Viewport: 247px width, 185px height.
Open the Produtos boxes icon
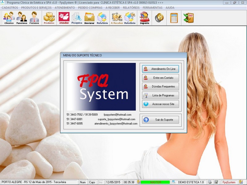(x=49, y=18)
